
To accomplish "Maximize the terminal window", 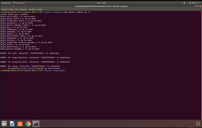I will click(x=198, y=6).
